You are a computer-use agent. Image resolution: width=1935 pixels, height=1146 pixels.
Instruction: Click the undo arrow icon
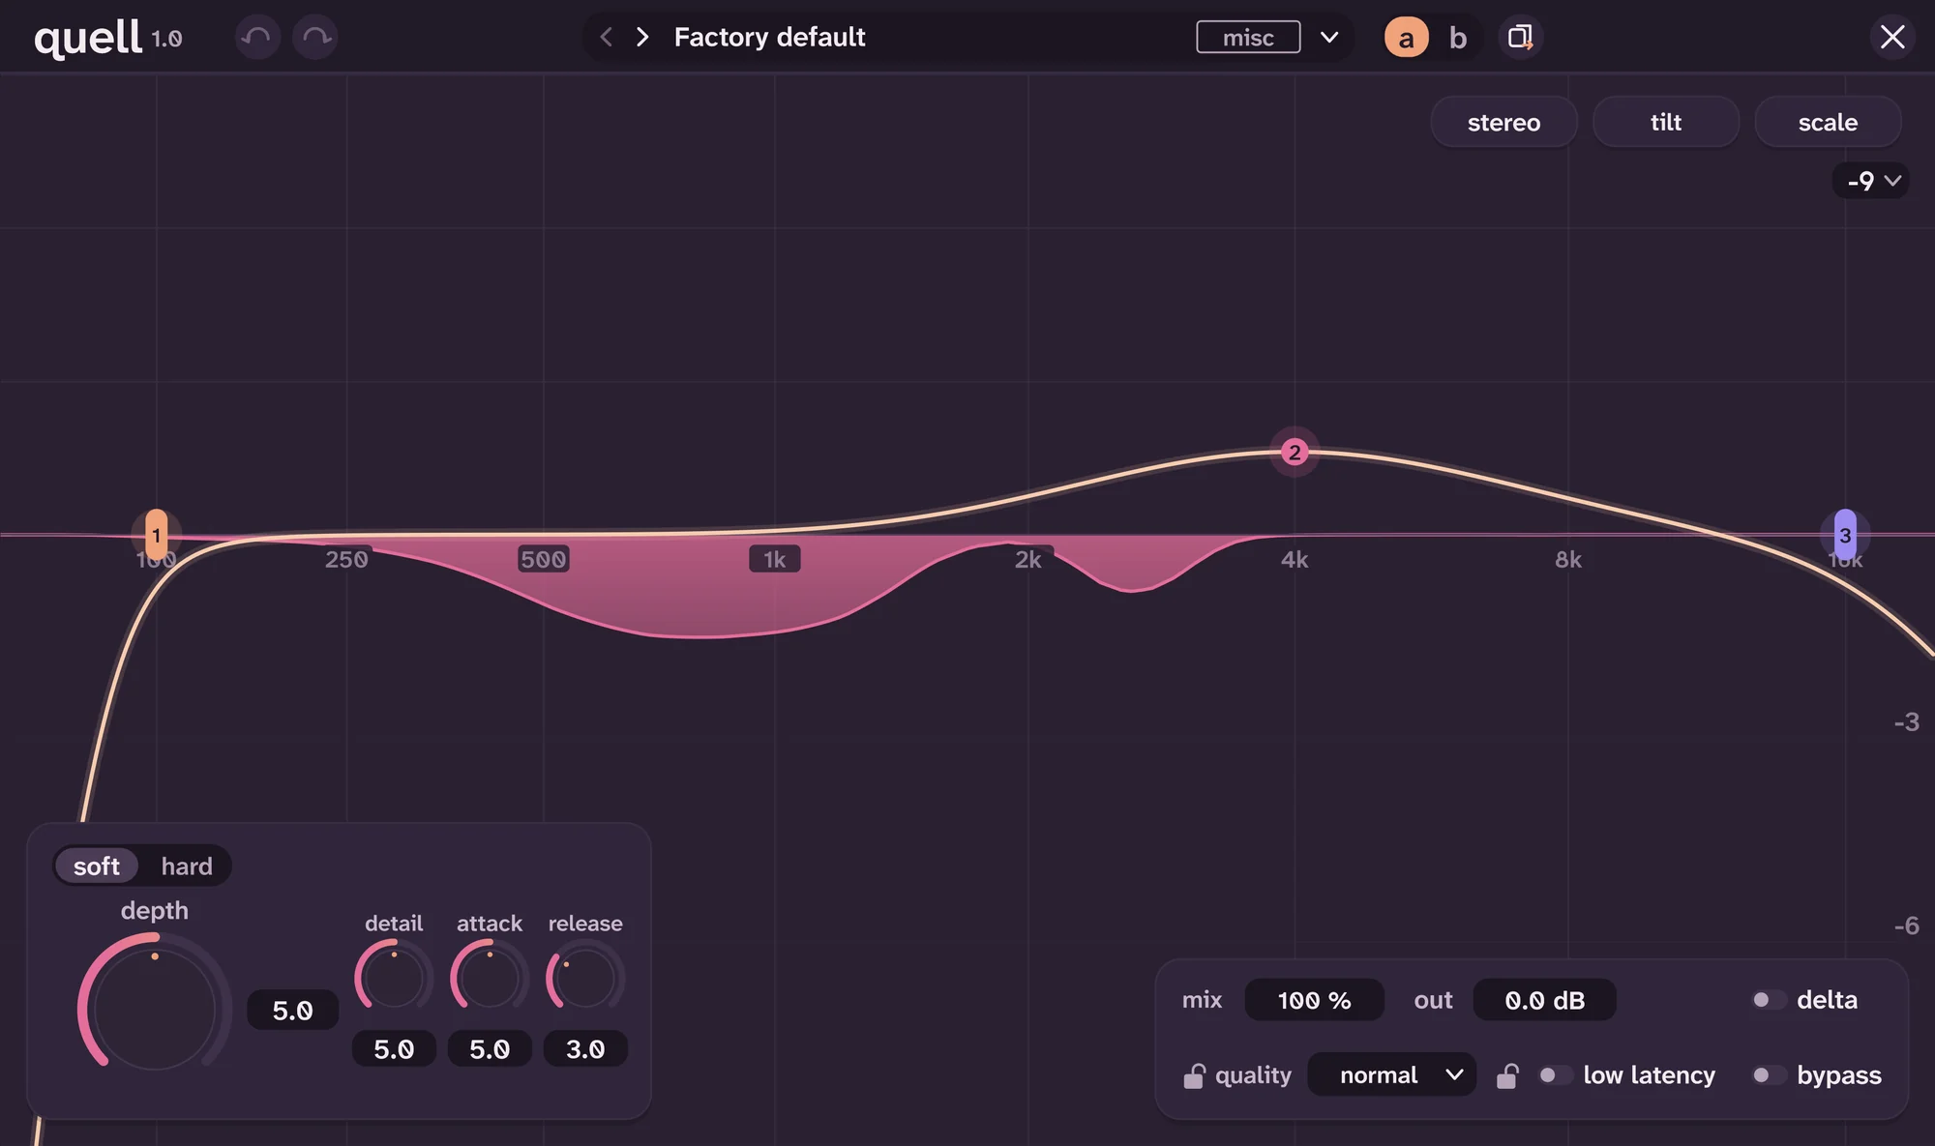257,38
